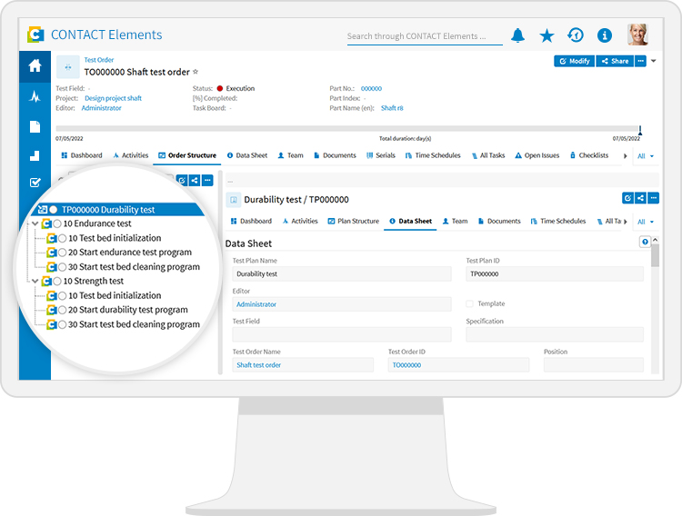Click the Test Order object icon
The width and height of the screenshot is (682, 516).
click(68, 67)
